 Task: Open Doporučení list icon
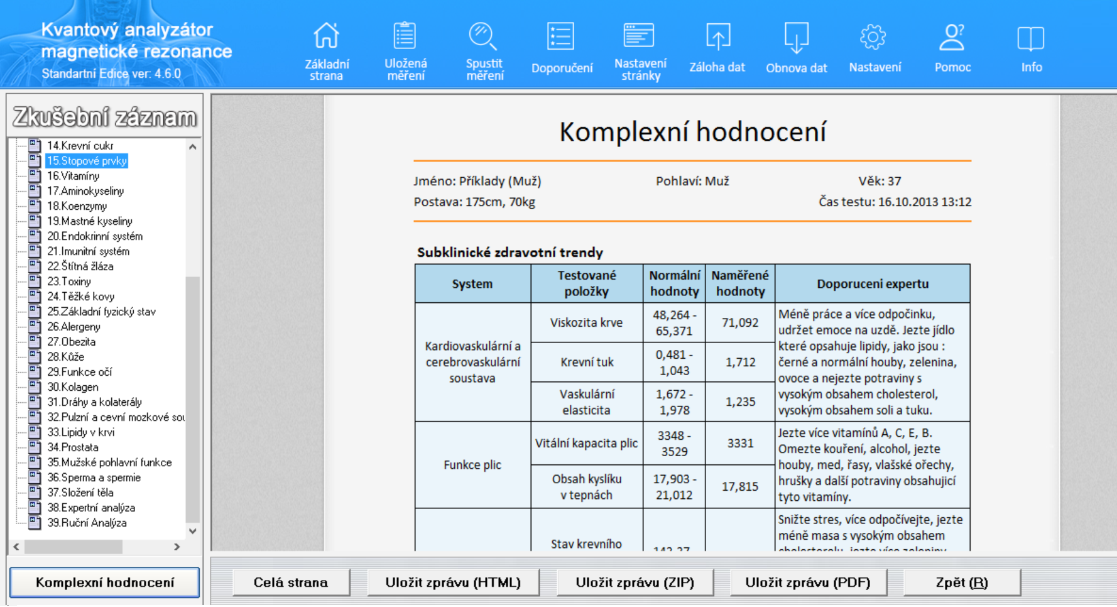561,36
